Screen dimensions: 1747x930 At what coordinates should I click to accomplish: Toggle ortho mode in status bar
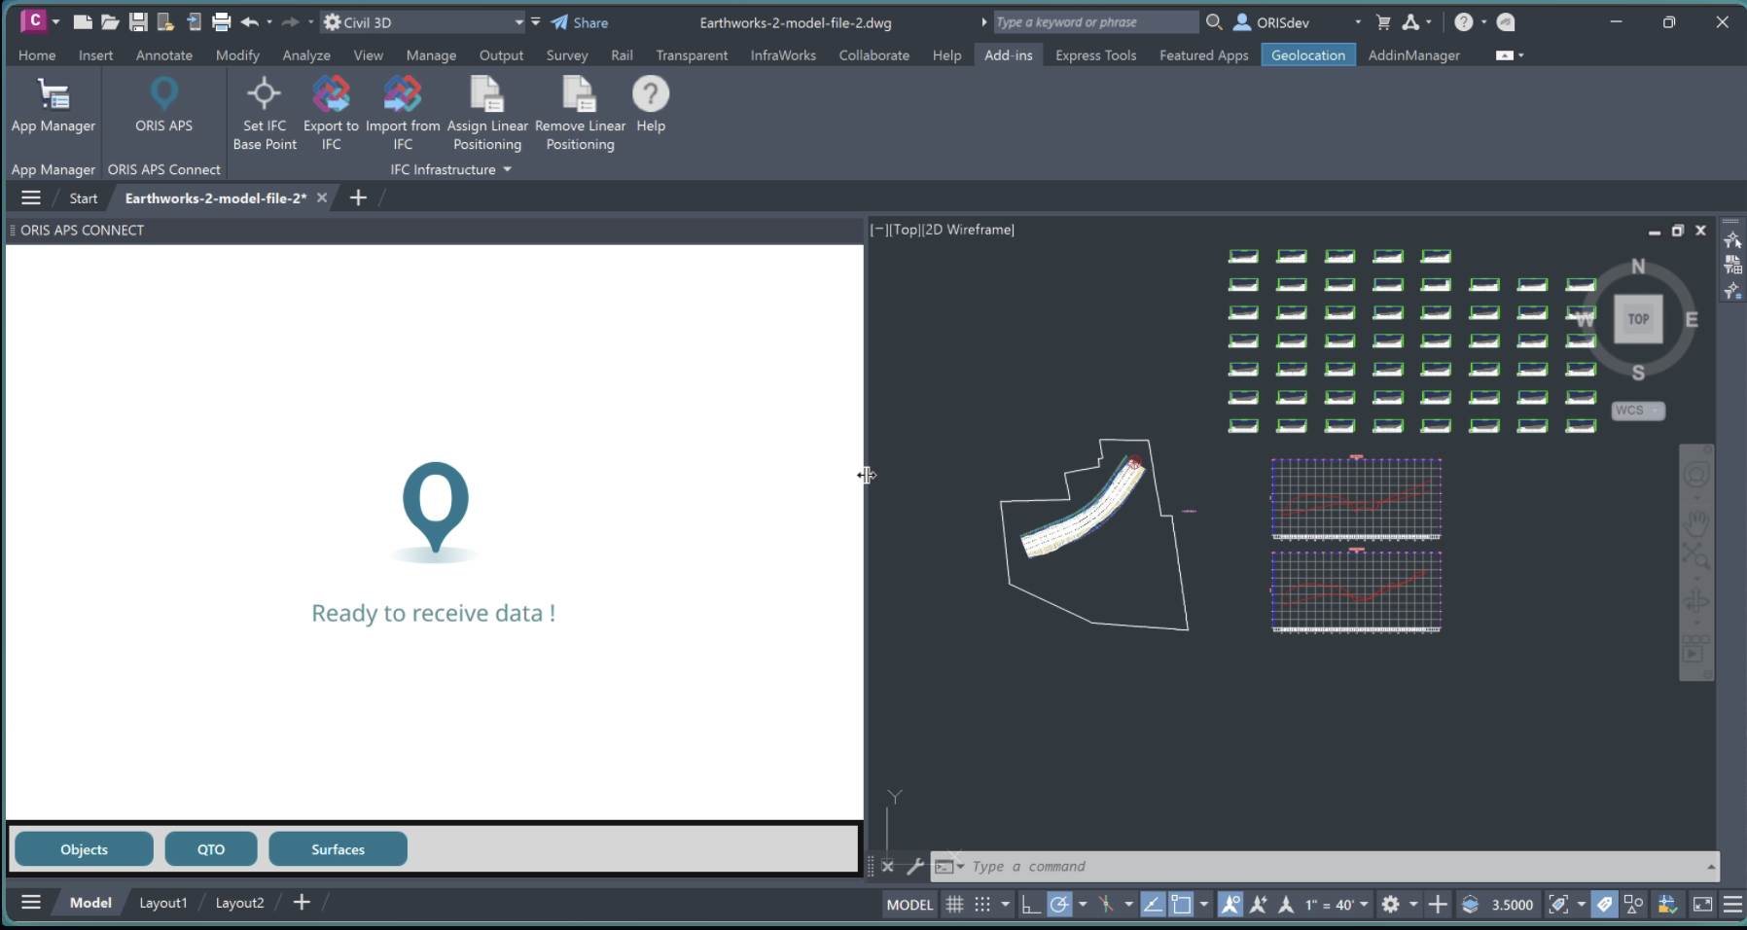[x=1029, y=905]
